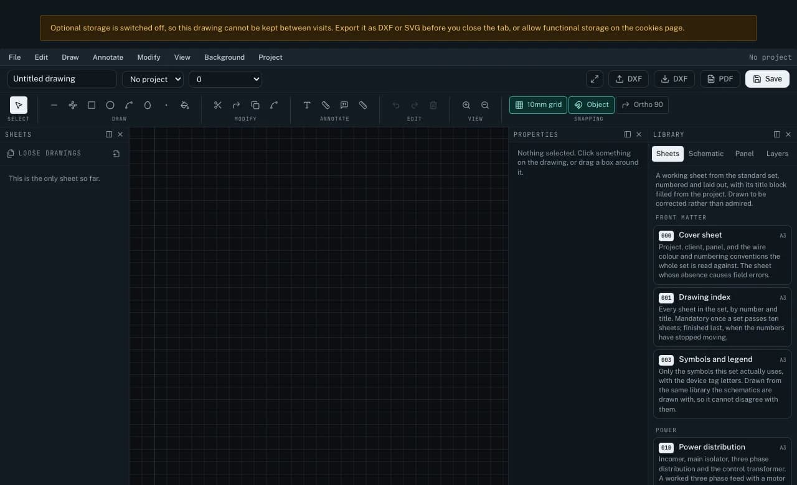Insert the Cover sheet card
The width and height of the screenshot is (797, 485).
click(x=722, y=255)
